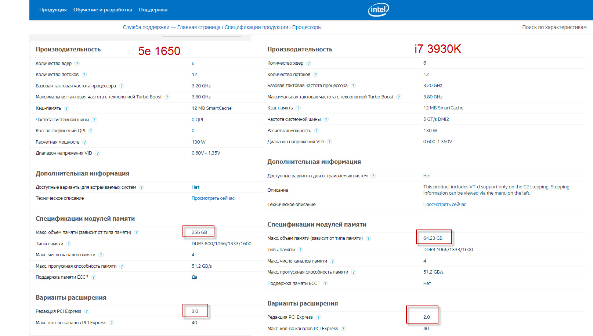Open the Продукция menu
593x336 pixels.
point(53,10)
